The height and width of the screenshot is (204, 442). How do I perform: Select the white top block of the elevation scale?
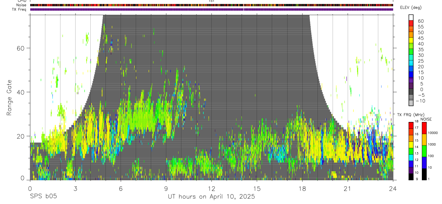pyautogui.click(x=411, y=17)
